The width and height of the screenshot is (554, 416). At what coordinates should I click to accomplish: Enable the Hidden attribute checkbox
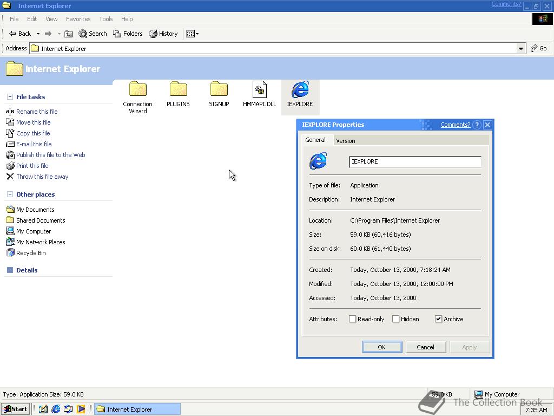[x=395, y=318]
